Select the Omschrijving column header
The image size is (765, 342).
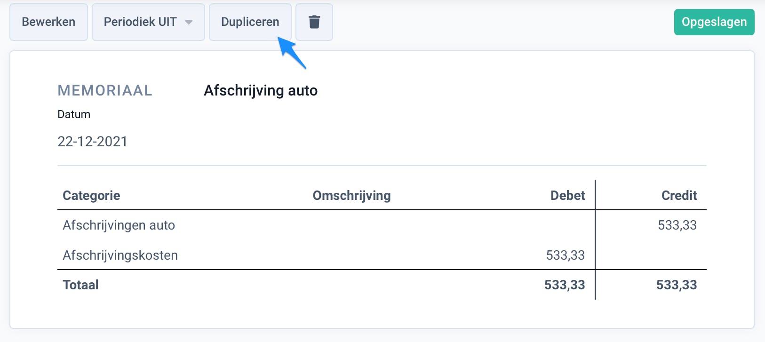point(351,195)
